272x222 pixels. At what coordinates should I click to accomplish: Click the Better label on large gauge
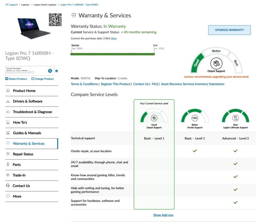coord(216,51)
